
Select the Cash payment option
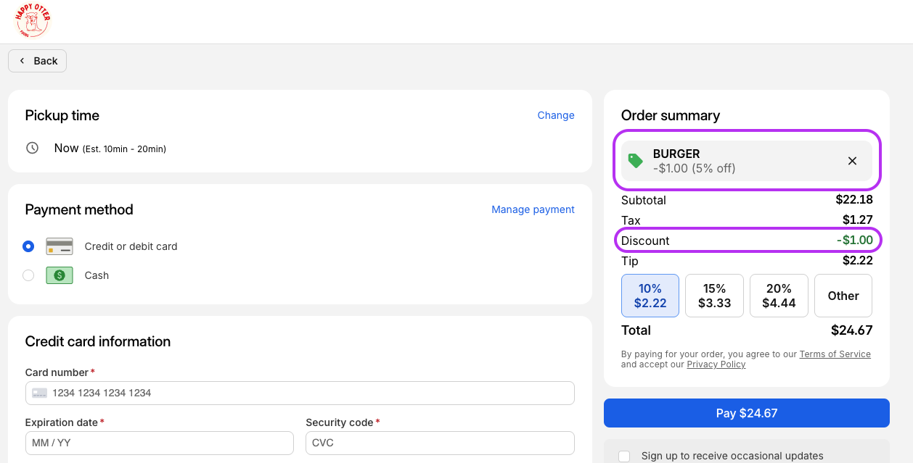click(x=28, y=275)
